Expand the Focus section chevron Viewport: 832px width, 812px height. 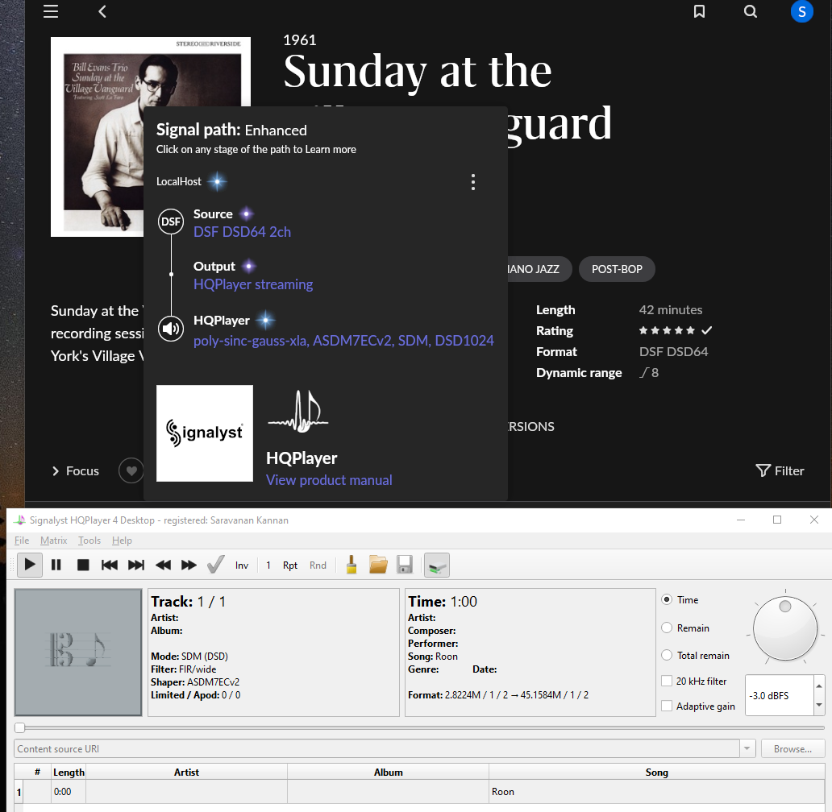(x=55, y=470)
